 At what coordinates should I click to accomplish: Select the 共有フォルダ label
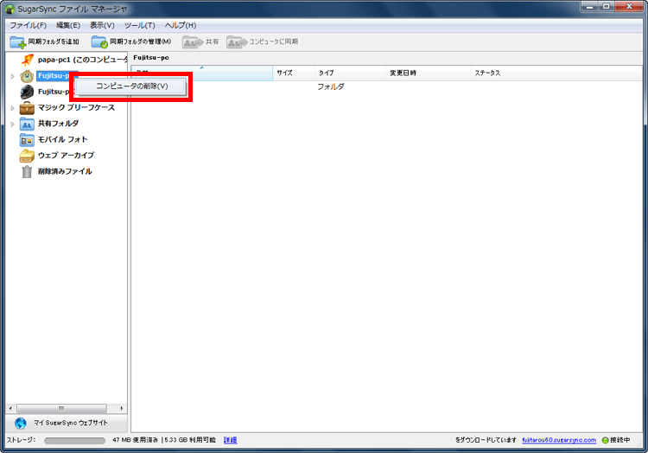pos(58,124)
